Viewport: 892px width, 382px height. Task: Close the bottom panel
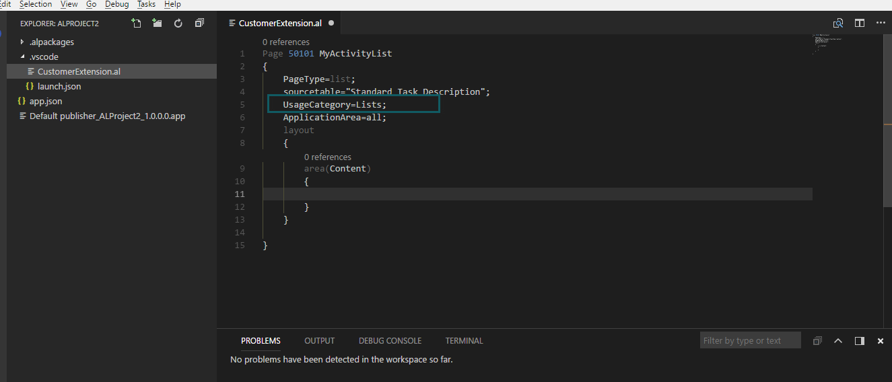(880, 341)
